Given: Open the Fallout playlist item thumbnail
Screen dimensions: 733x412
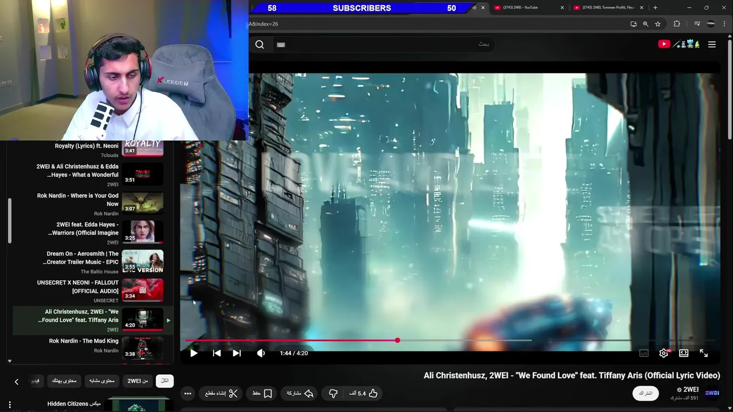Looking at the screenshot, I should (143, 290).
